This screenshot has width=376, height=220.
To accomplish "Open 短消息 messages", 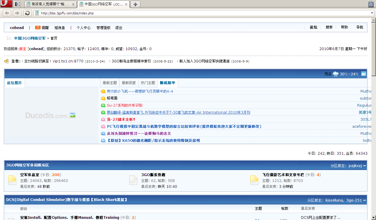I will click(x=60, y=28).
